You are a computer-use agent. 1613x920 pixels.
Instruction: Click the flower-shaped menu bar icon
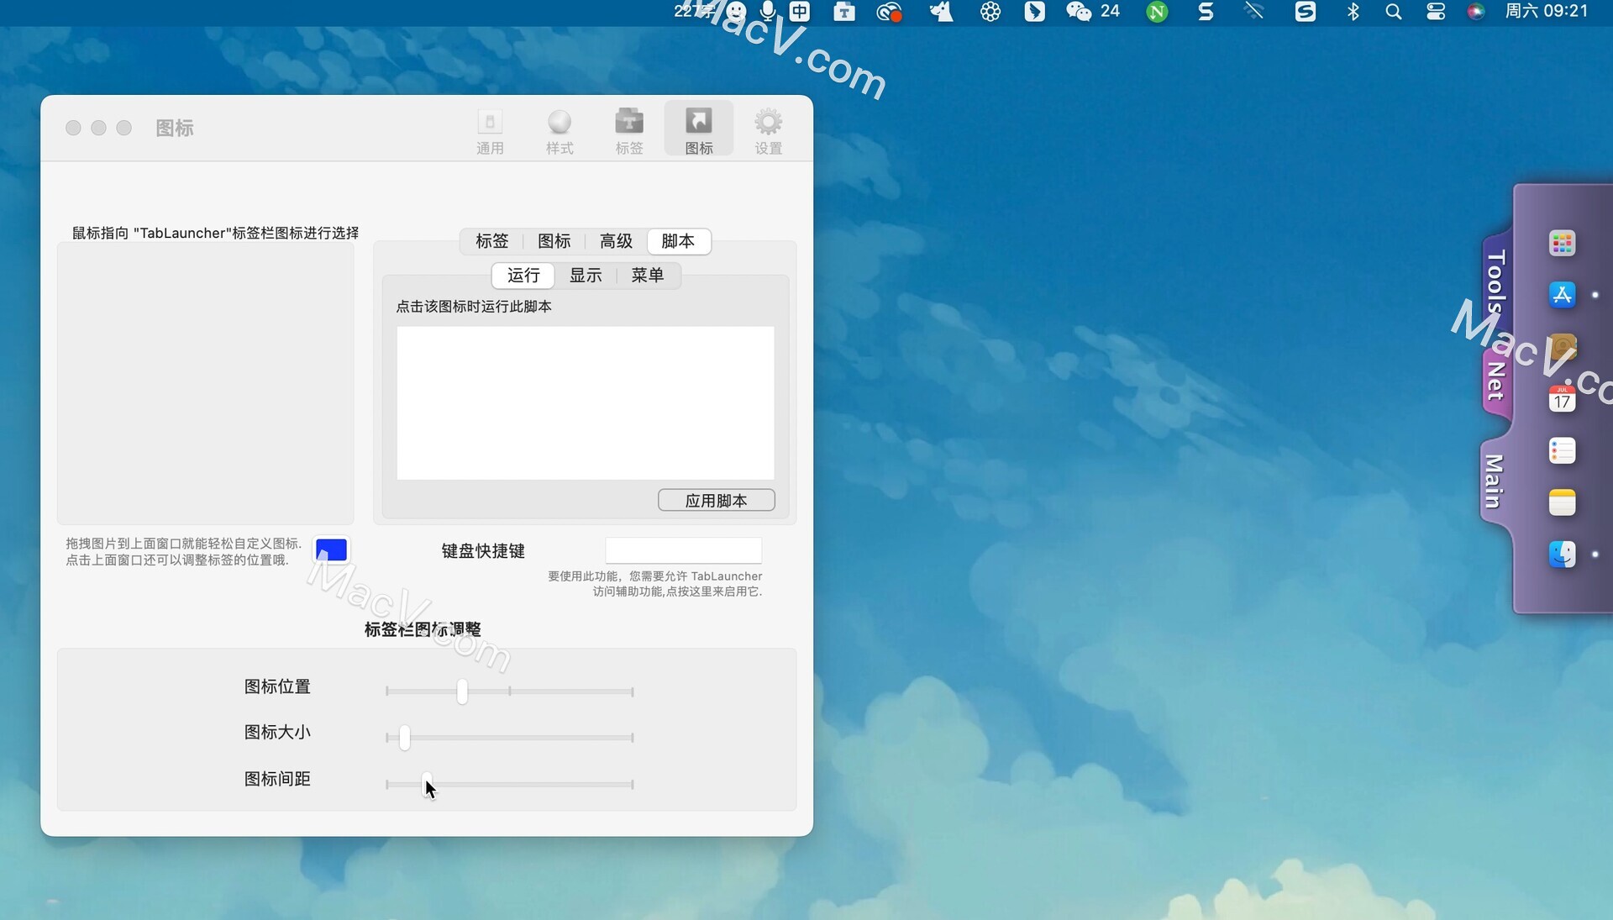pos(990,11)
